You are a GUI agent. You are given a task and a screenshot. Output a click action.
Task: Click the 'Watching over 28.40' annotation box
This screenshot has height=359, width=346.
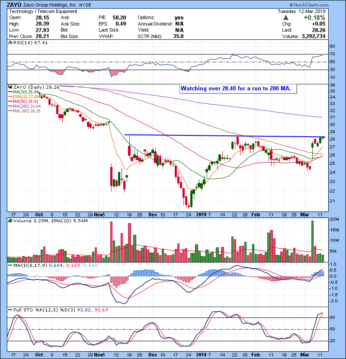pyautogui.click(x=238, y=89)
